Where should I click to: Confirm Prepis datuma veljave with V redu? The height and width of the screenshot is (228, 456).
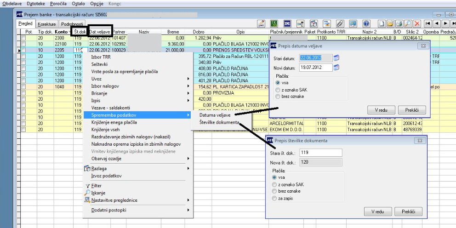coord(381,110)
